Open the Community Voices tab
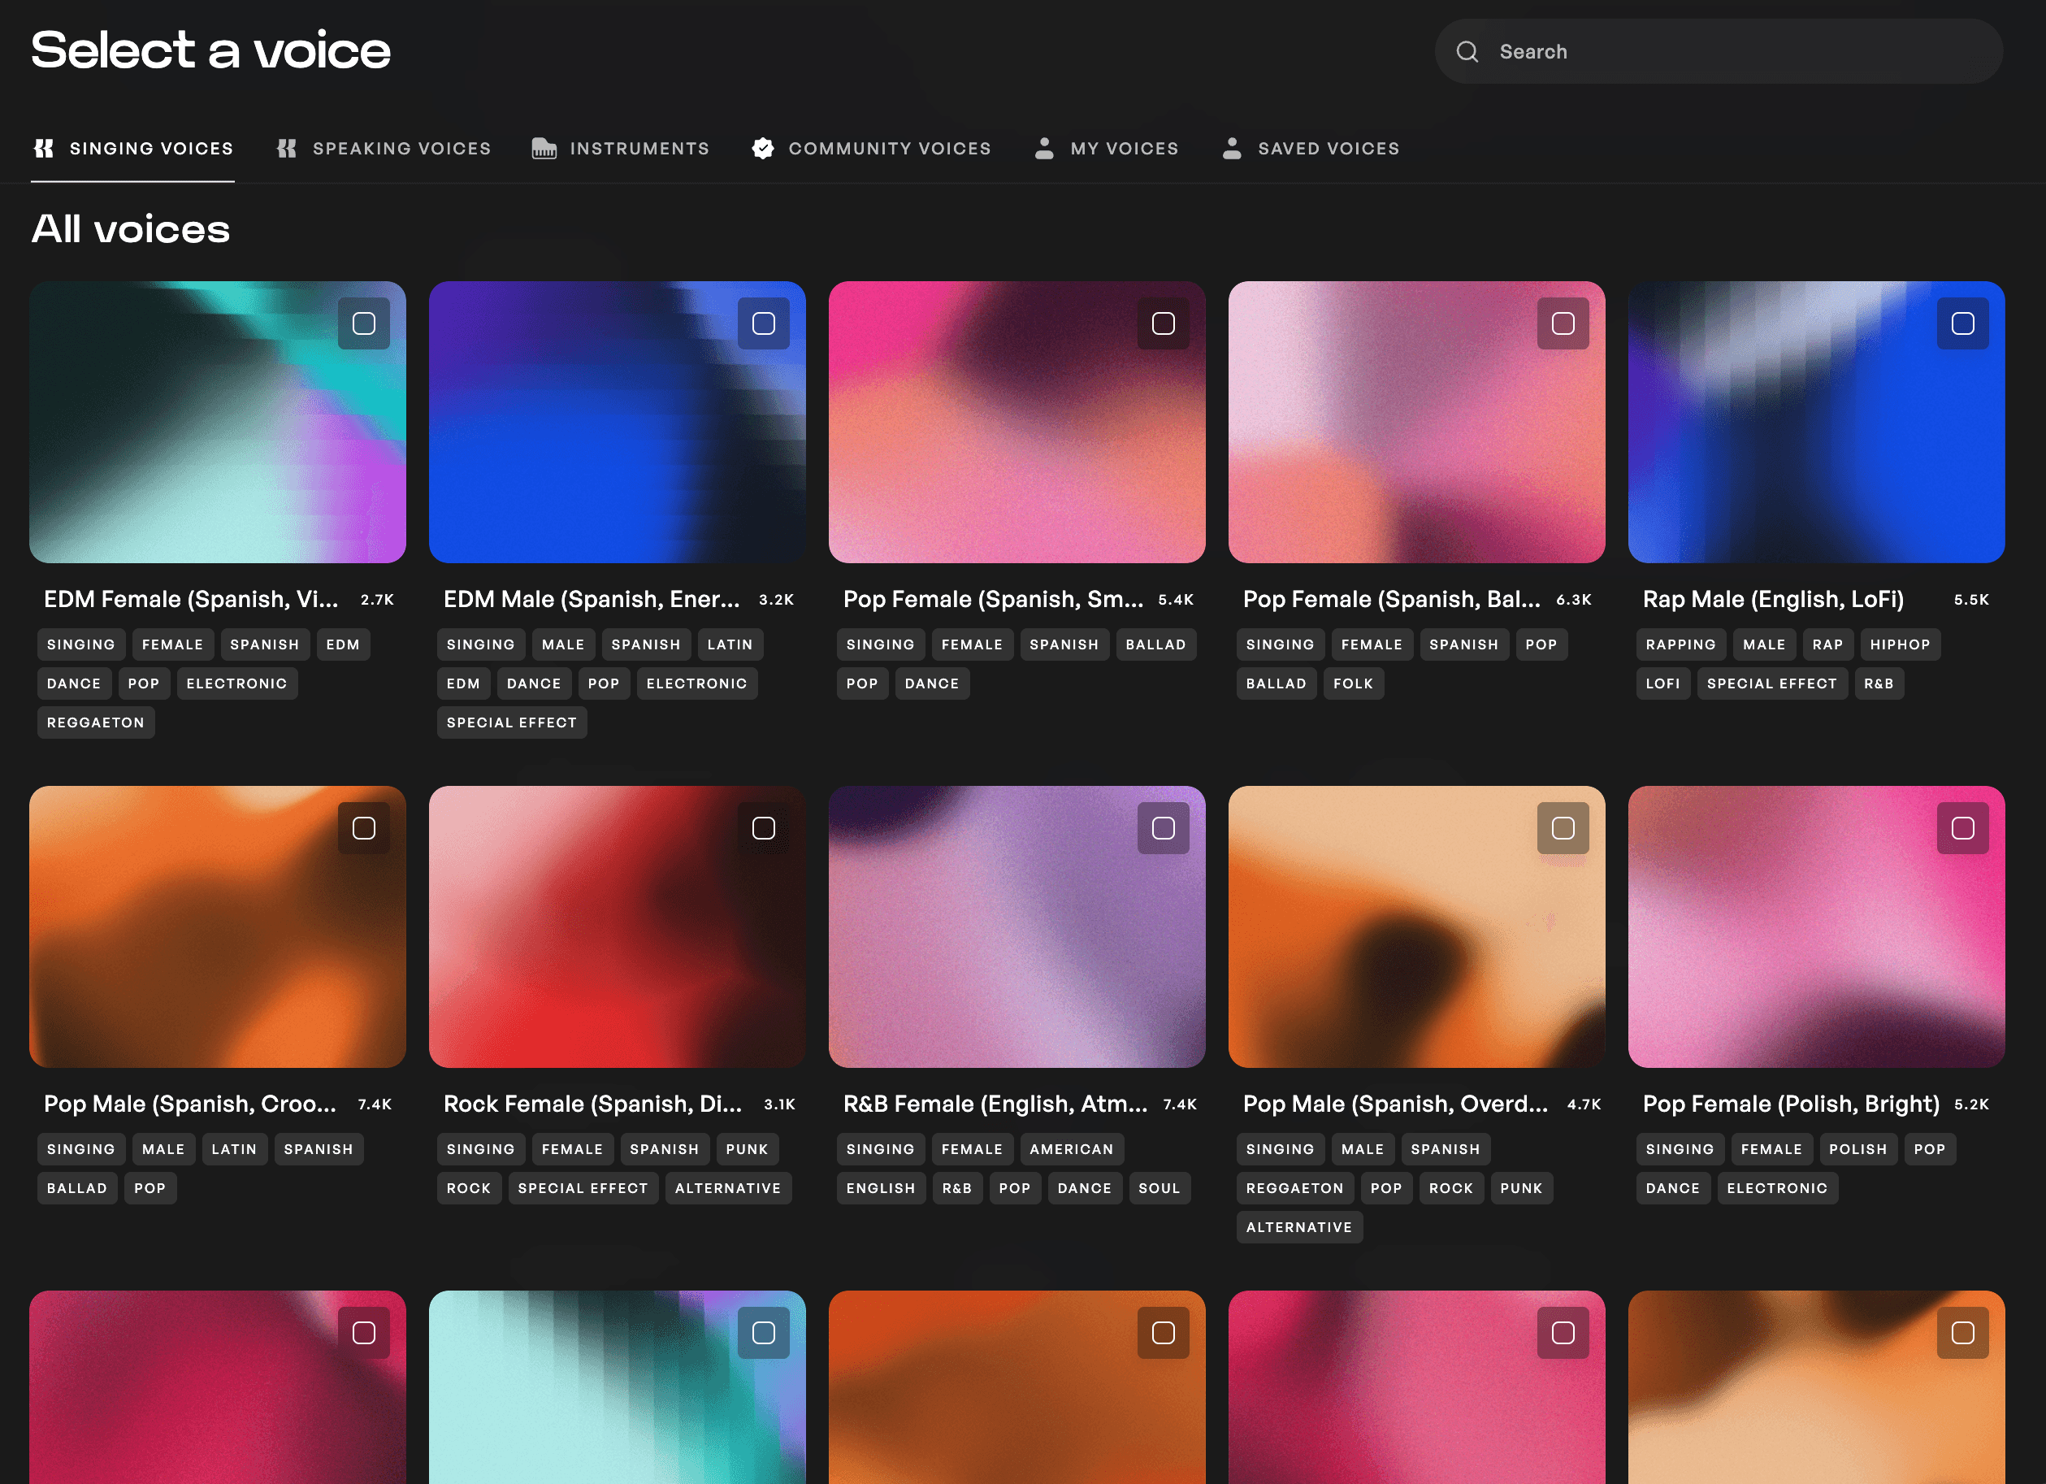 871,148
